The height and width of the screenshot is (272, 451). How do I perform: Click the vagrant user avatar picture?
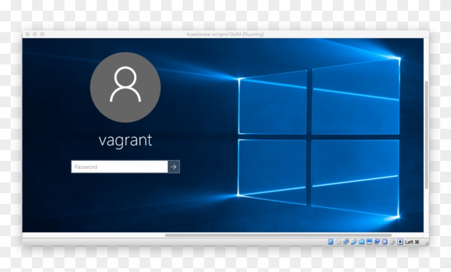pos(125,87)
